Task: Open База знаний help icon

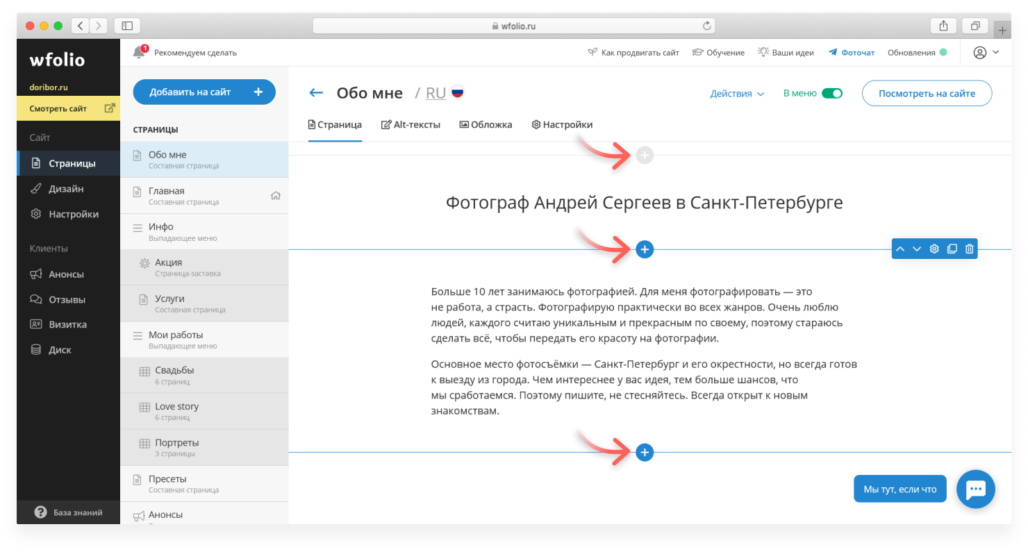Action: coord(41,512)
